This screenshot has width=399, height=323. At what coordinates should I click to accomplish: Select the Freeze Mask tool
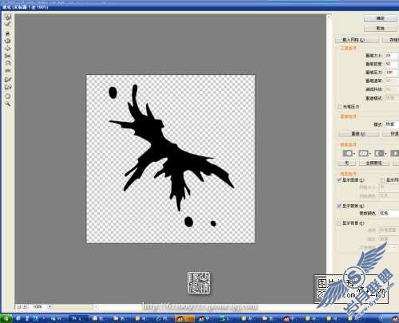[8, 80]
